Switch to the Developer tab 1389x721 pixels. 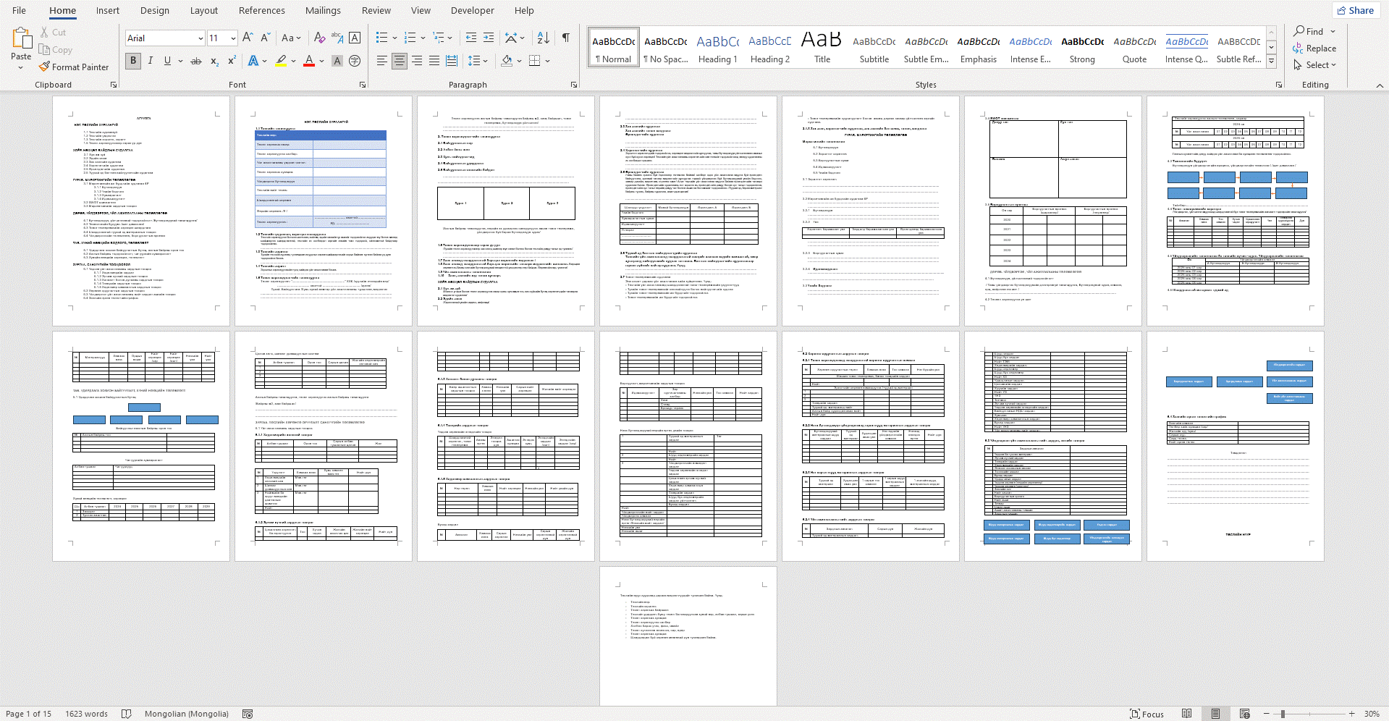[473, 10]
